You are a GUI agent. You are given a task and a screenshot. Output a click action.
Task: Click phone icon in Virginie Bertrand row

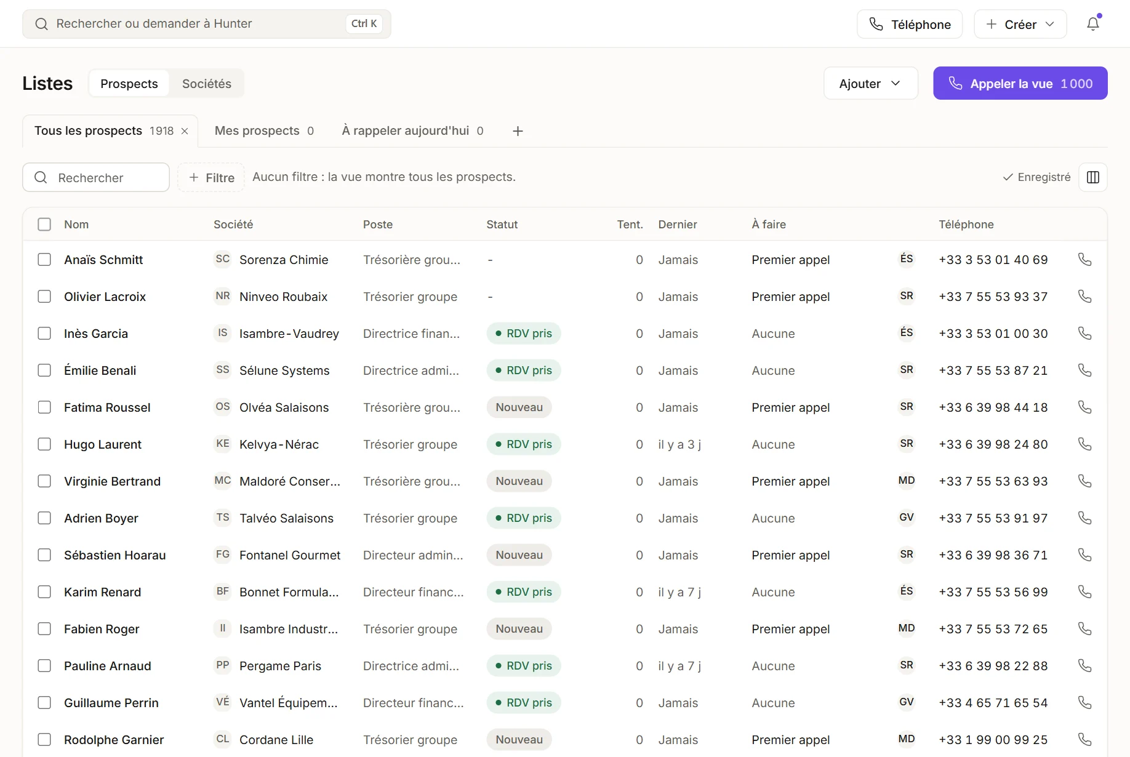tap(1085, 481)
